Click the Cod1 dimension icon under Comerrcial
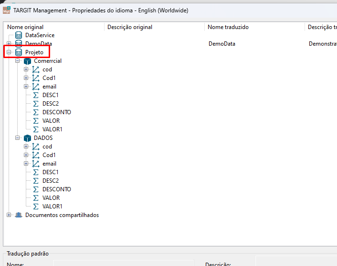The height and width of the screenshot is (266, 337). (36, 78)
